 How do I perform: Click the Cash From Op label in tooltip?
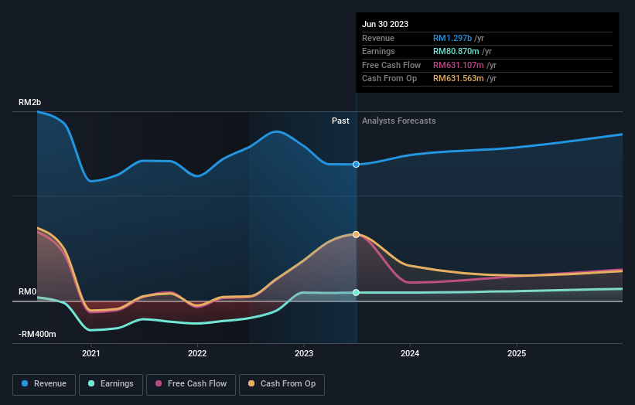389,79
